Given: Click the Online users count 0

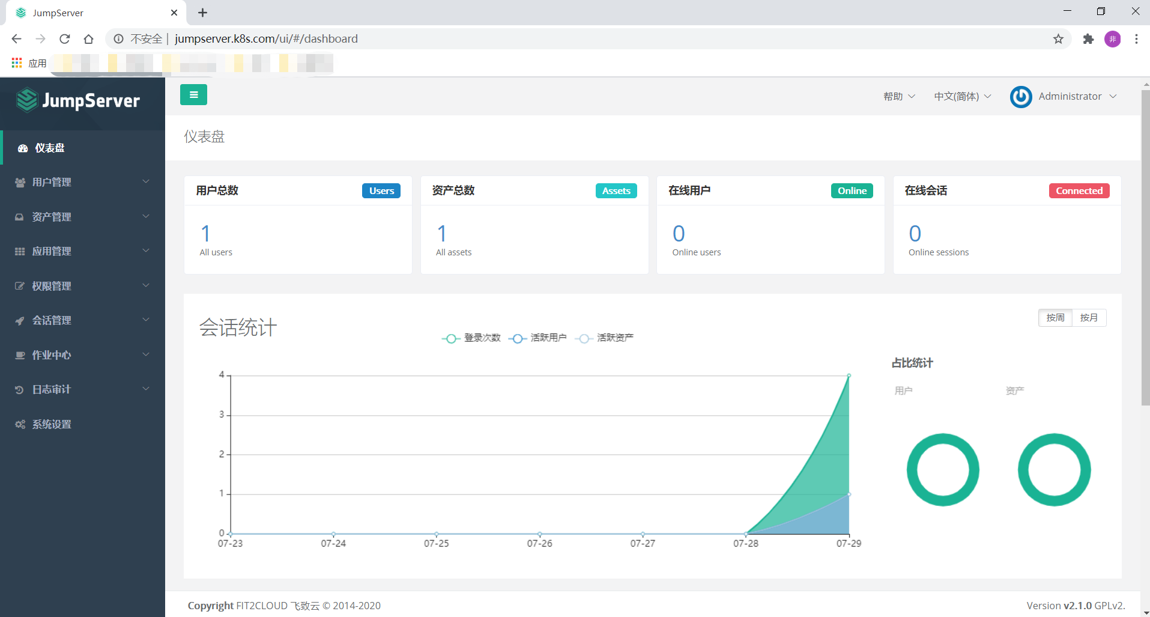Looking at the screenshot, I should pyautogui.click(x=679, y=233).
